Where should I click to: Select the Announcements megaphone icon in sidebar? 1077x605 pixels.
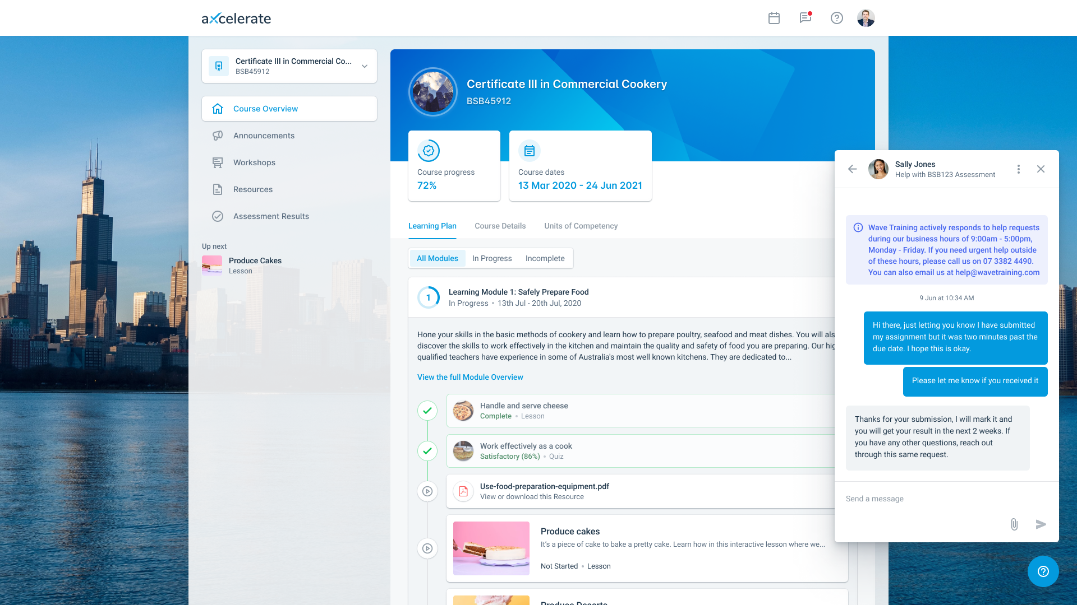click(218, 135)
